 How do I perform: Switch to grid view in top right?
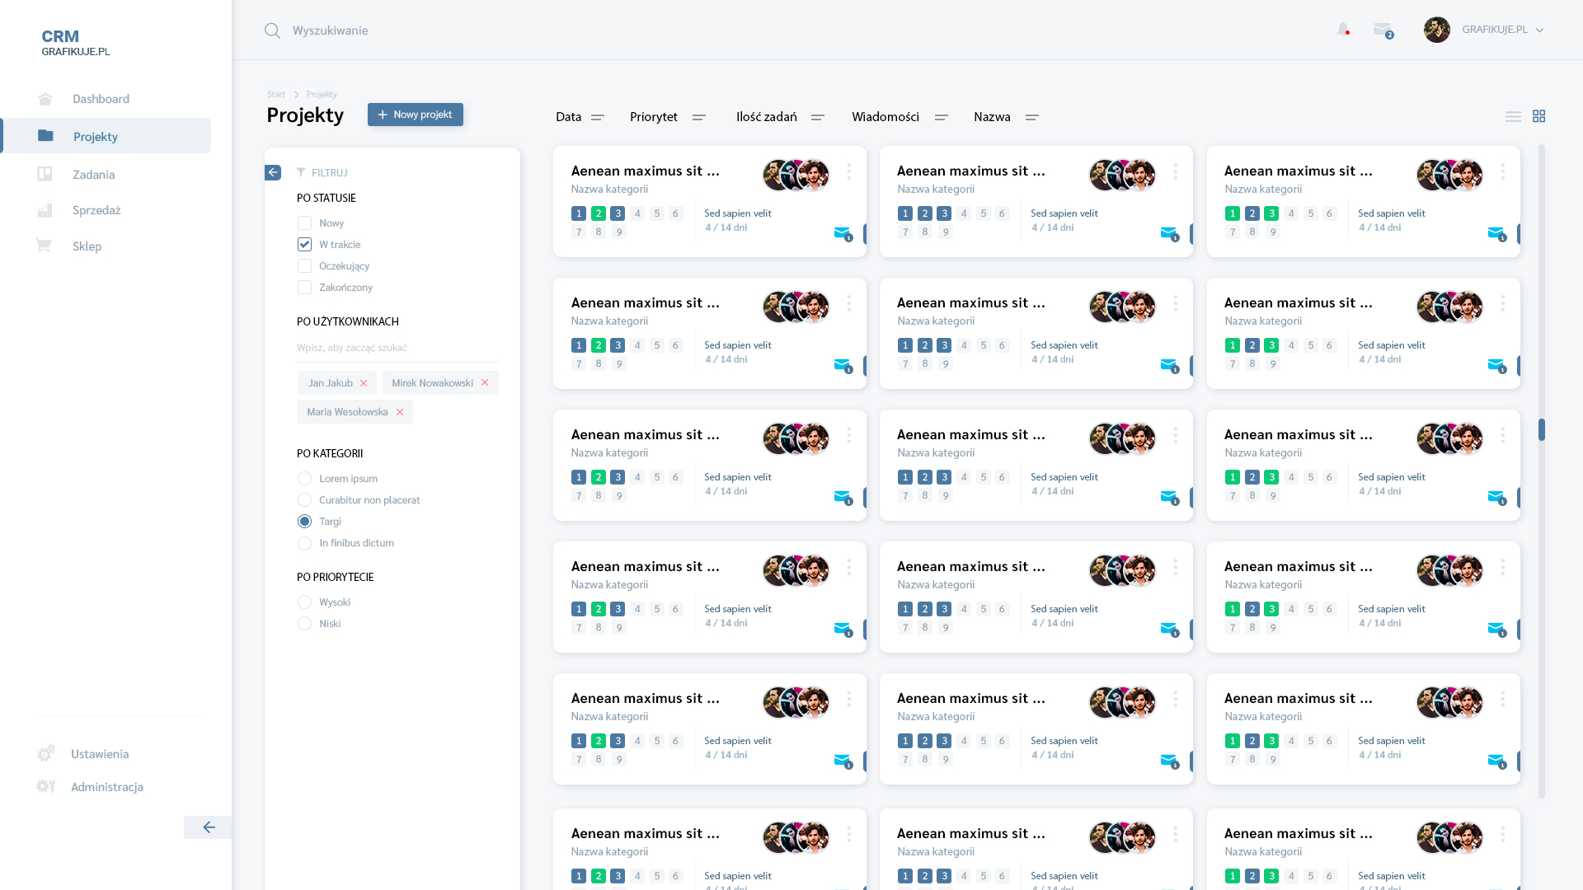(1539, 116)
